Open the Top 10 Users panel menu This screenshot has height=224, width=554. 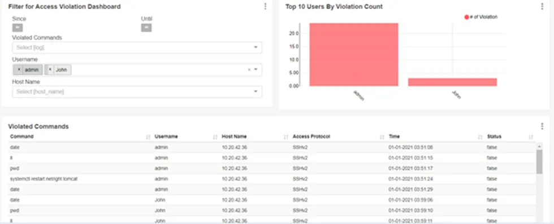click(542, 6)
